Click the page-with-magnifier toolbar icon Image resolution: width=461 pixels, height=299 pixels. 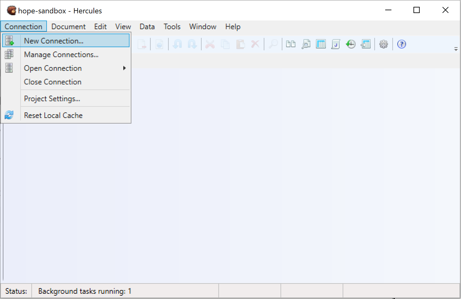point(306,44)
